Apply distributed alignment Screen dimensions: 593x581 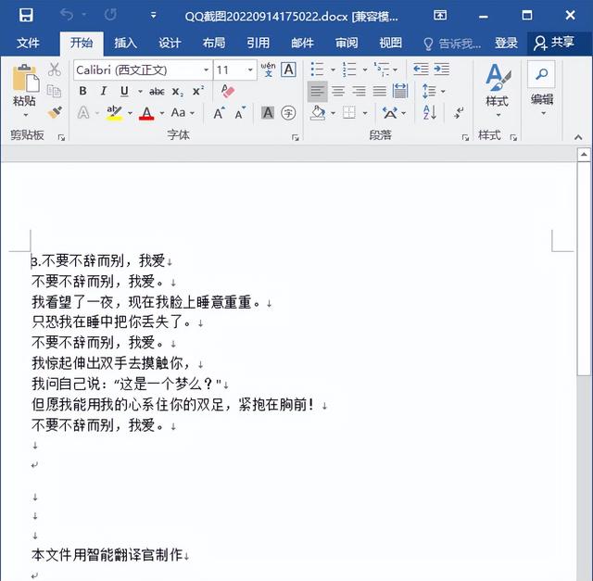400,91
